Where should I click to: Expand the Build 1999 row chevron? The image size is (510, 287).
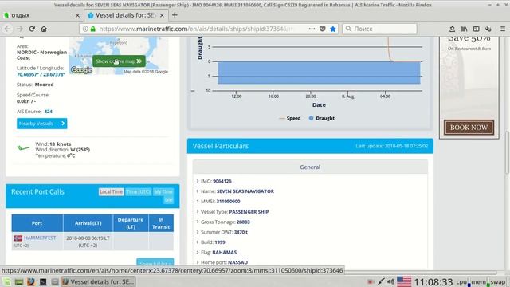198,242
